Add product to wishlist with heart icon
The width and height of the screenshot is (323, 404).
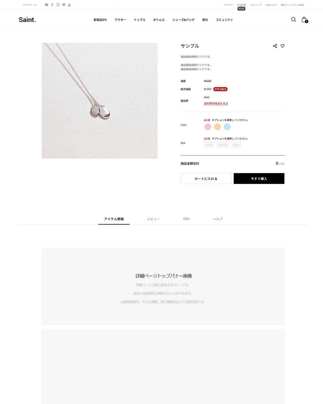(x=282, y=46)
